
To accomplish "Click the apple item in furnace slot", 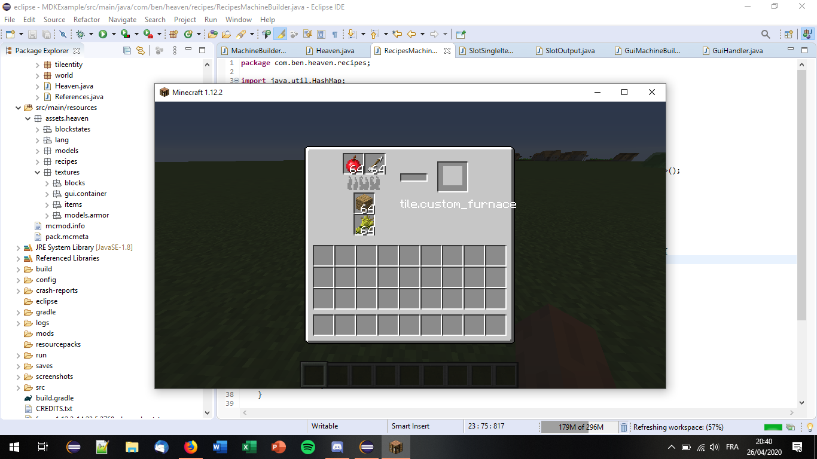I will [353, 163].
